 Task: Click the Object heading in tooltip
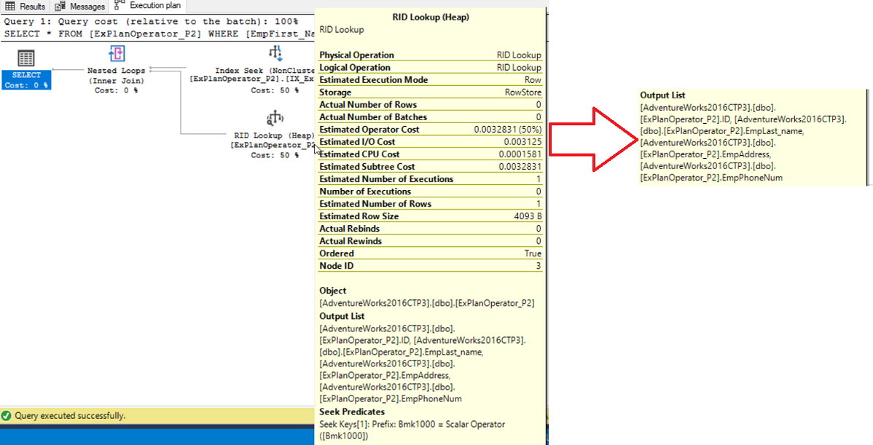coord(332,291)
